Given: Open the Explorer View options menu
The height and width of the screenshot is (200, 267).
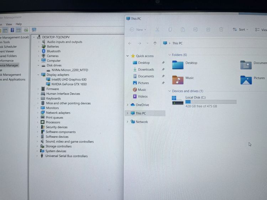Looking at the screenshot, I should (x=261, y=30).
